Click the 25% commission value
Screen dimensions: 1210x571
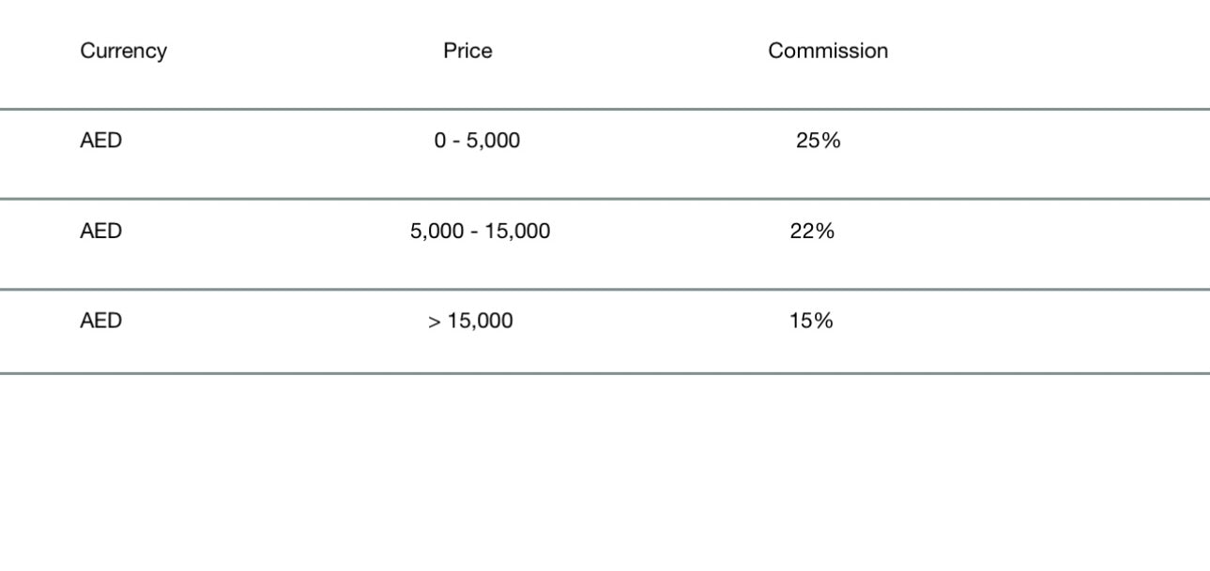pyautogui.click(x=818, y=142)
